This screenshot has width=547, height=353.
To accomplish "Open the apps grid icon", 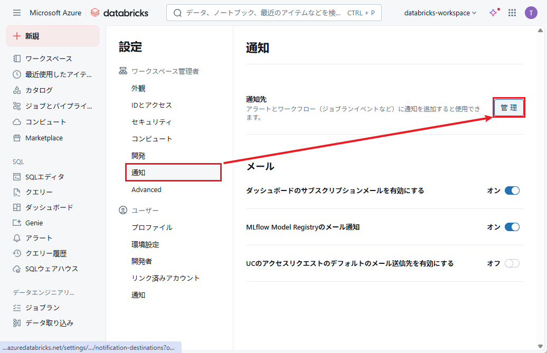I will (x=512, y=13).
